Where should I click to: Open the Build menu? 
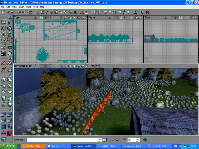[x=29, y=7]
